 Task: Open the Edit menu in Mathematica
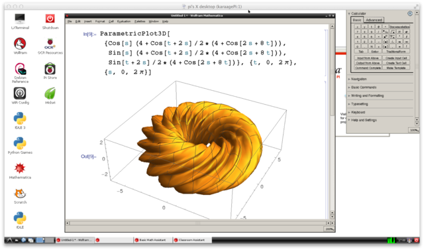(78, 21)
